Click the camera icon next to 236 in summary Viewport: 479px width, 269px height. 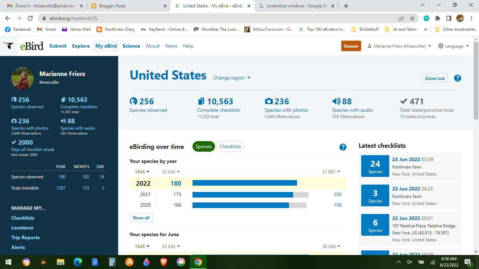tap(269, 102)
